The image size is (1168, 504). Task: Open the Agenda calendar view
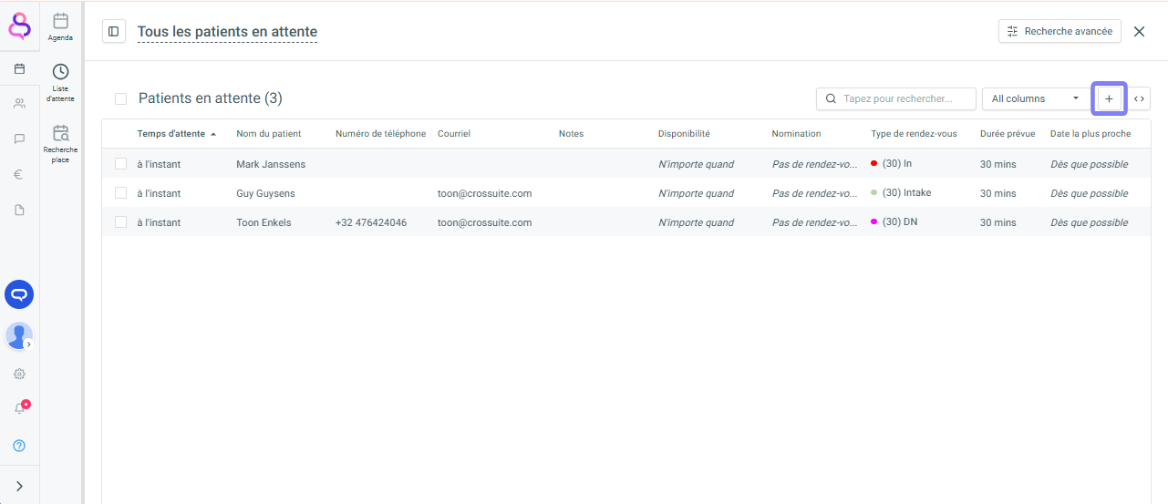[60, 26]
